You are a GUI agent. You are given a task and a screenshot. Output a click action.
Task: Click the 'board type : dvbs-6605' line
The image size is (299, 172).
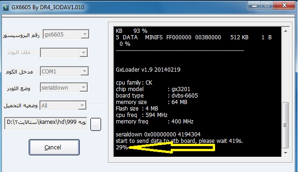(x=157, y=96)
